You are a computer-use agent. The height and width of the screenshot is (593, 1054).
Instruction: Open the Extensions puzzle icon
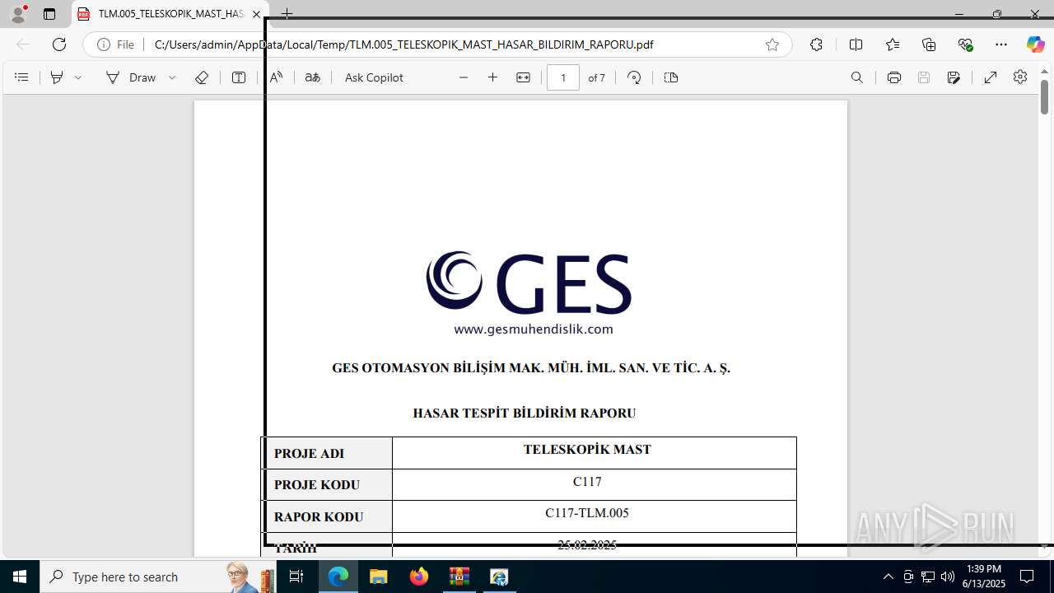pos(816,44)
